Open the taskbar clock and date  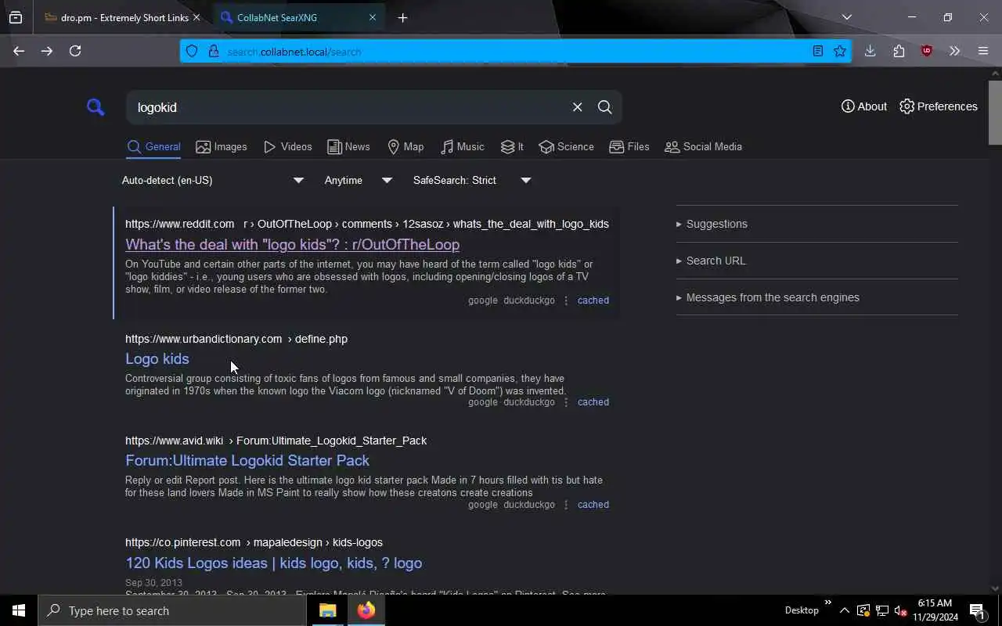pyautogui.click(x=935, y=610)
